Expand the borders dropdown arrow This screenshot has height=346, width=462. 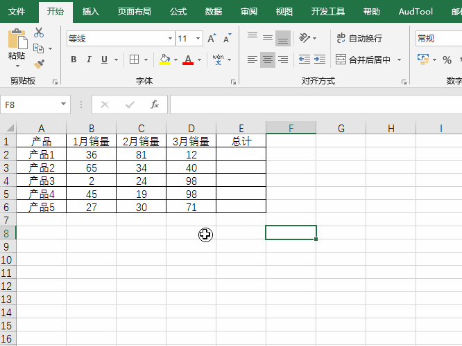point(146,60)
